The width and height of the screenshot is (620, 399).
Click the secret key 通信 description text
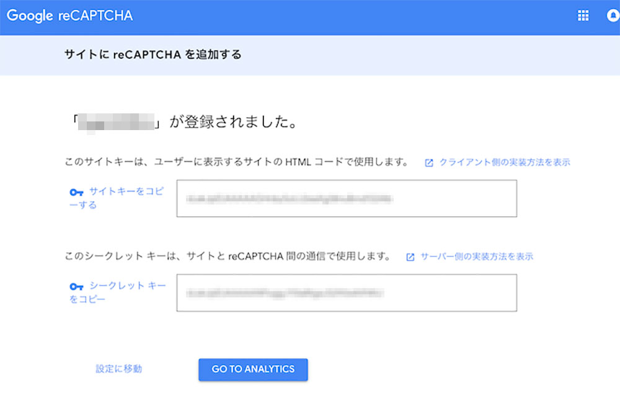(227, 256)
